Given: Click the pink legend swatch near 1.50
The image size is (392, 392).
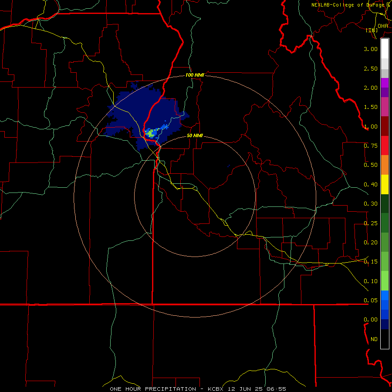Looking at the screenshot, I should click(x=385, y=107).
